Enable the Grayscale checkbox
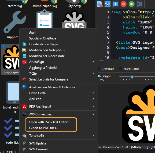 99,69
